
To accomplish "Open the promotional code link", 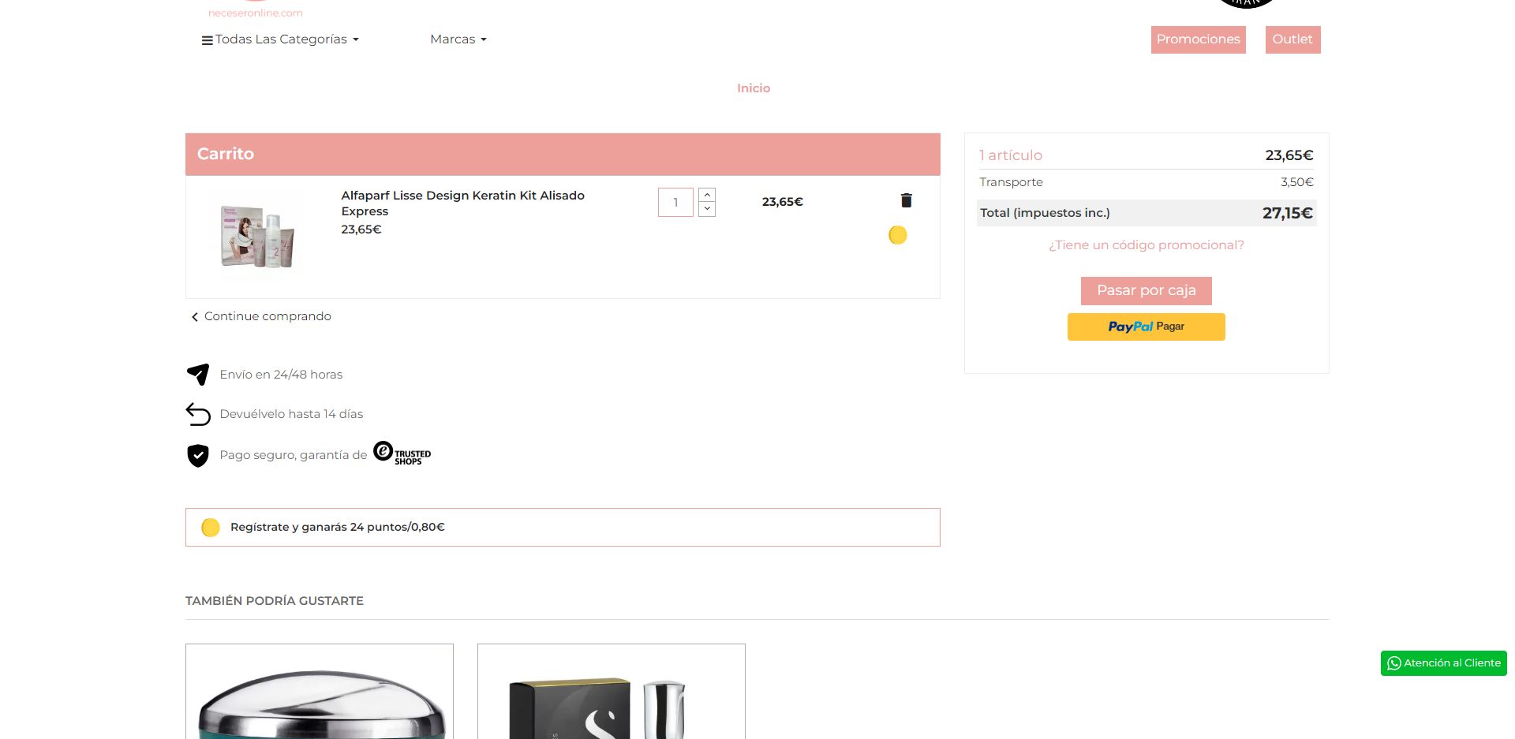I will 1146,245.
